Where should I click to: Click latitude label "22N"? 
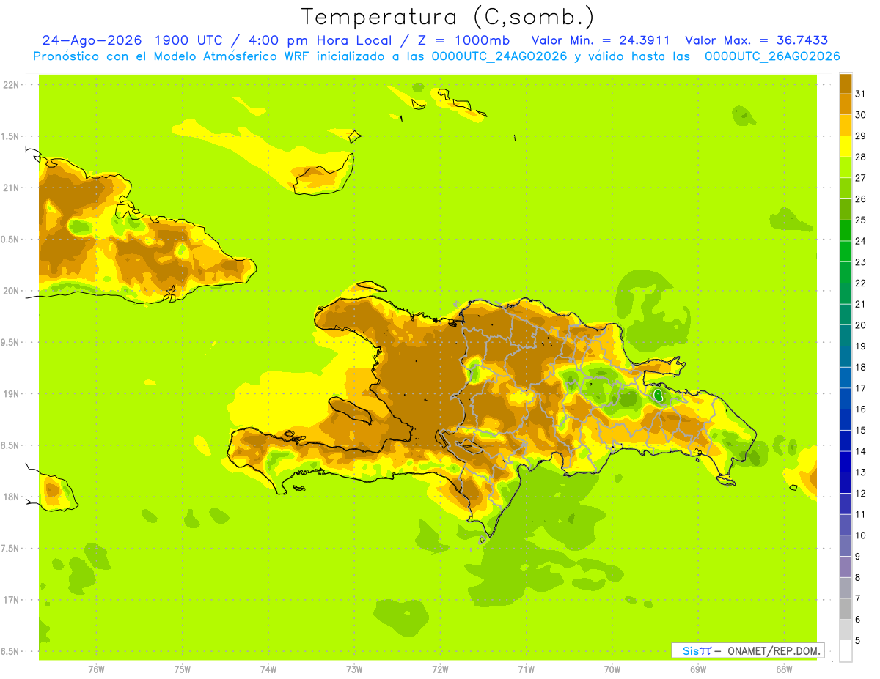[12, 85]
